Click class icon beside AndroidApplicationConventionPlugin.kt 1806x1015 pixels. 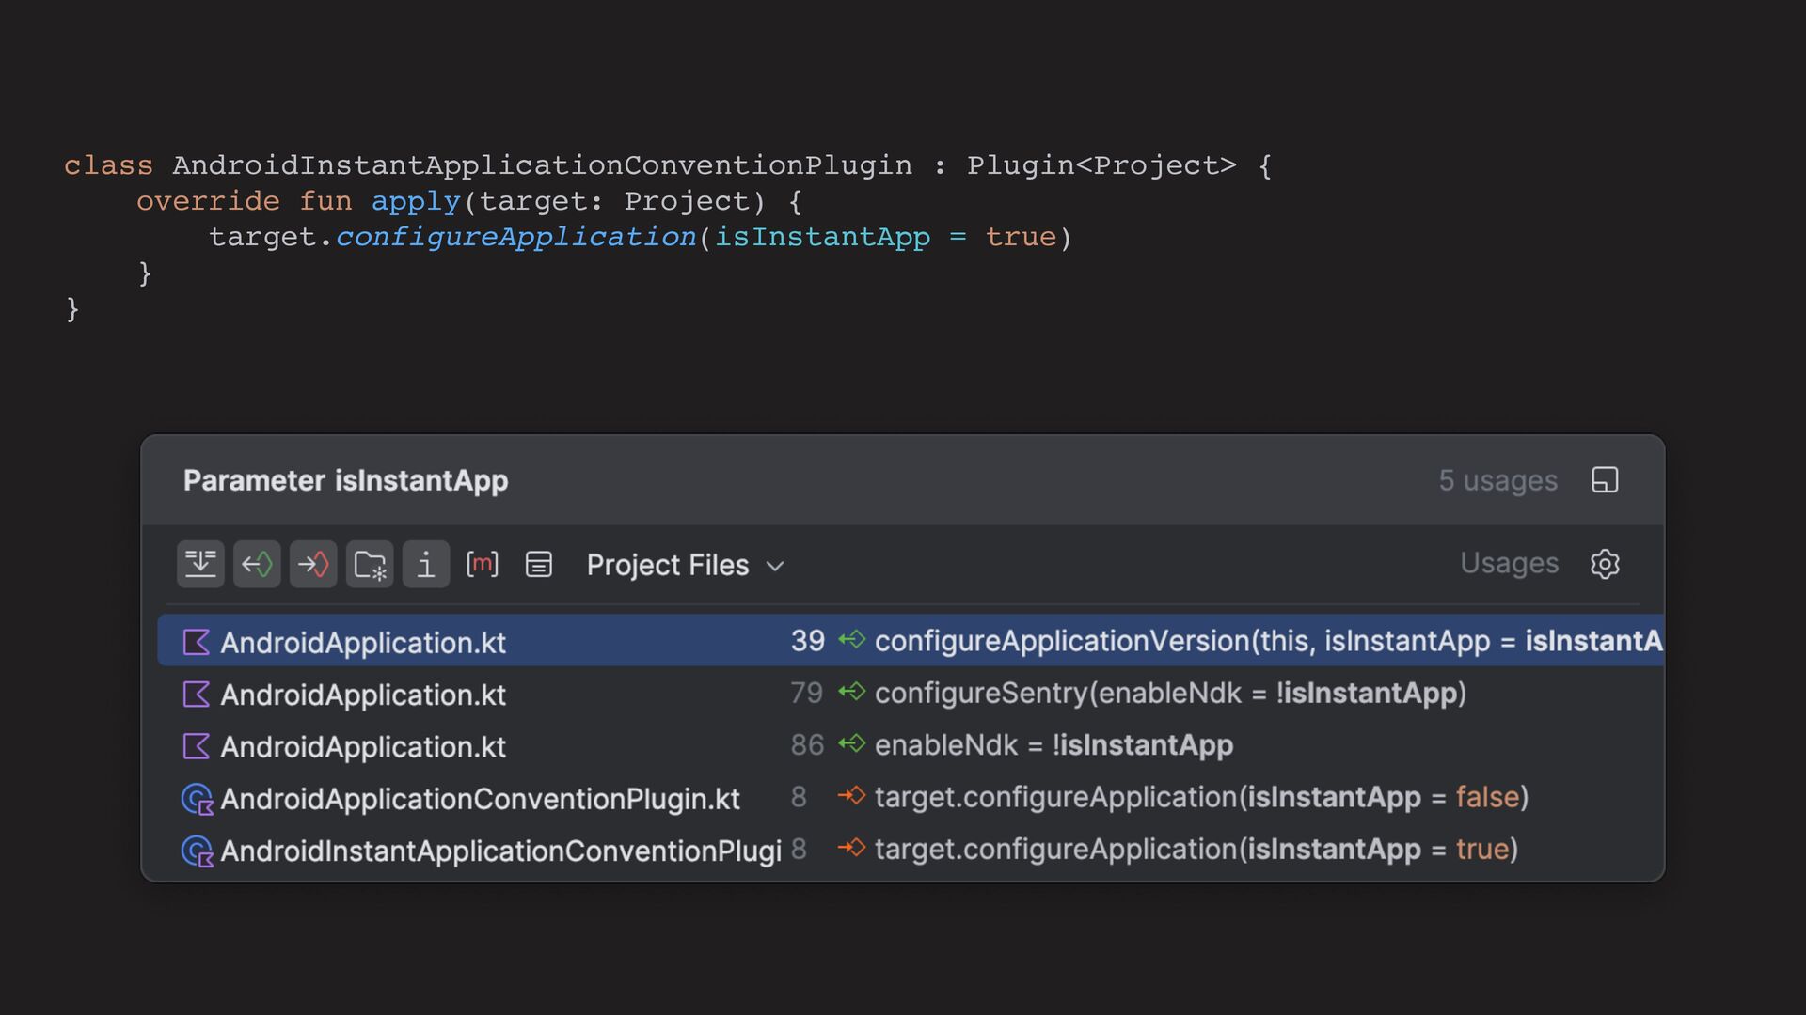pyautogui.click(x=197, y=799)
